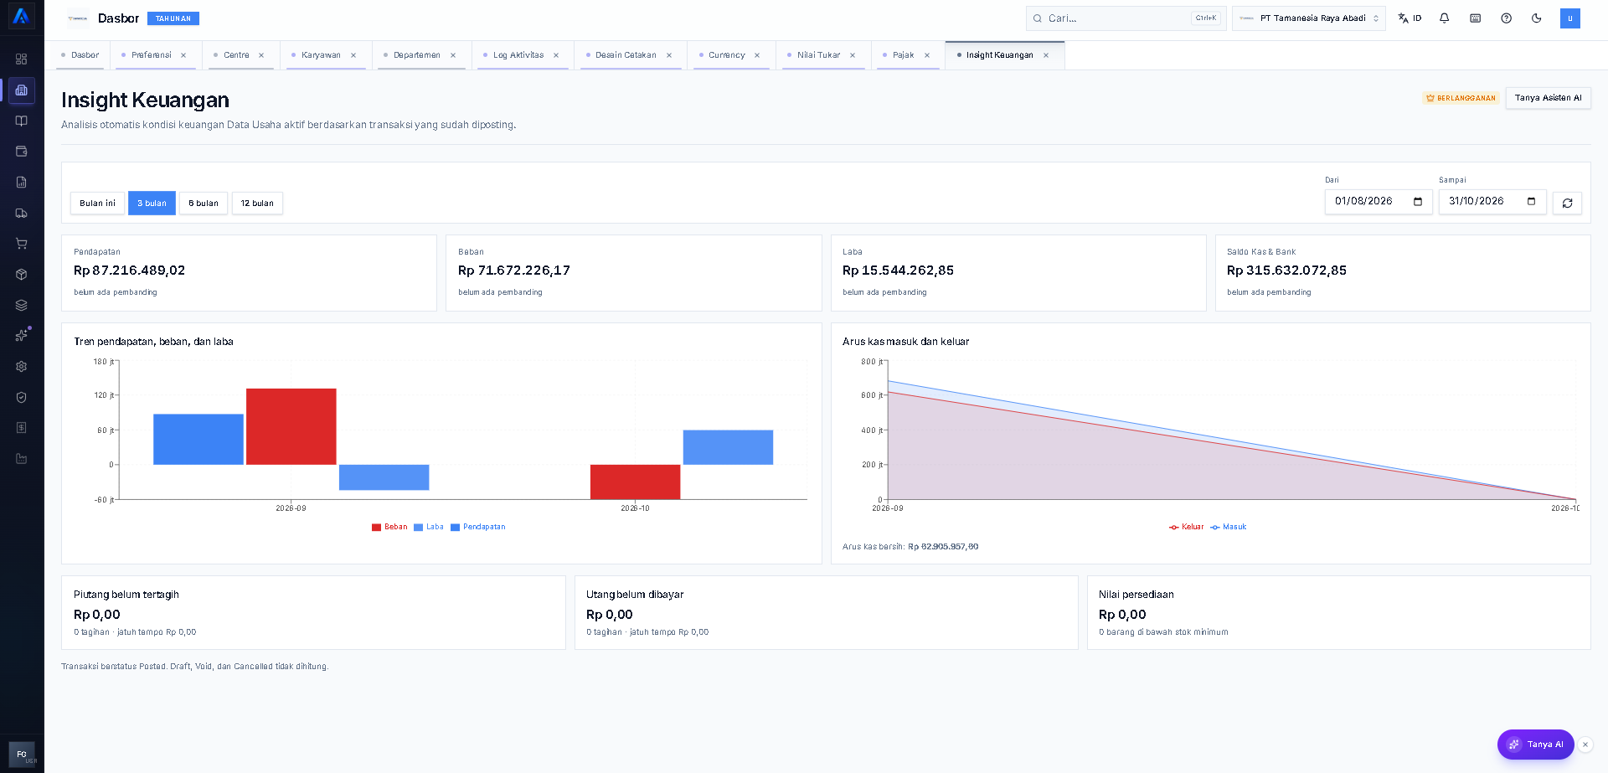The height and width of the screenshot is (773, 1608).
Task: Toggle dark mode moon icon
Action: 1537,18
